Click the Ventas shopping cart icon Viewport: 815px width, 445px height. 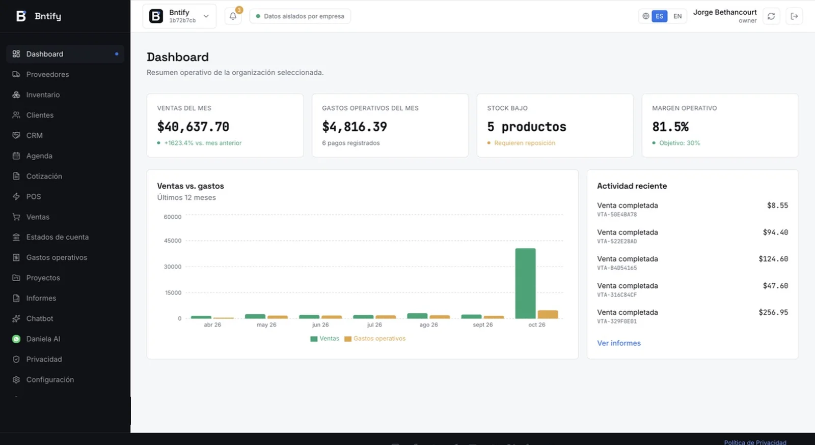[x=16, y=217]
